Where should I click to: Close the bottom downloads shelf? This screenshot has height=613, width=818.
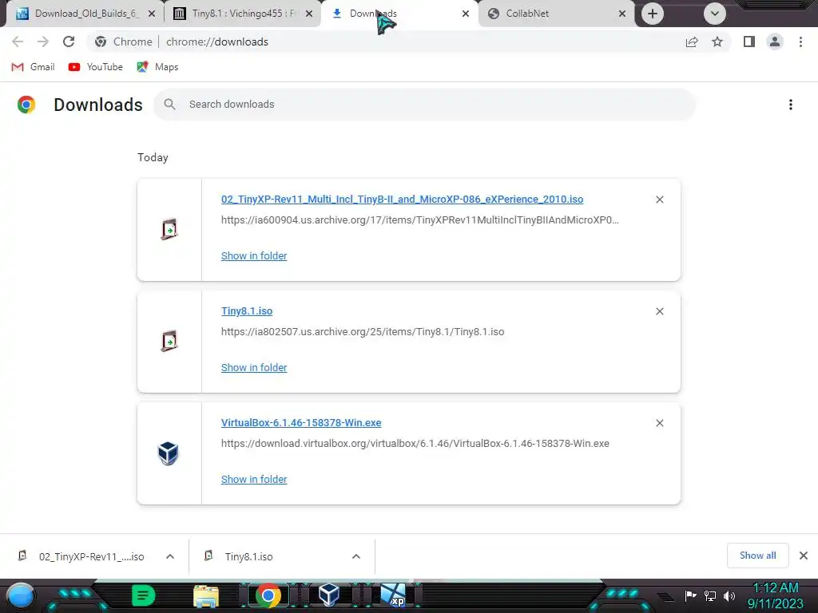click(804, 556)
